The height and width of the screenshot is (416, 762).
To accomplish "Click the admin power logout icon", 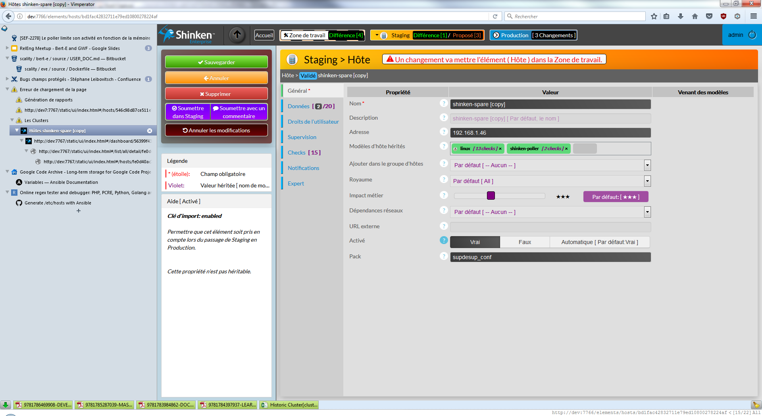I will (x=752, y=35).
